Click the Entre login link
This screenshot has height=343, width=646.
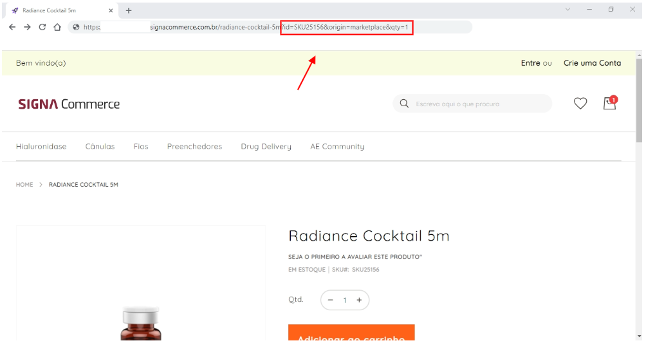530,63
